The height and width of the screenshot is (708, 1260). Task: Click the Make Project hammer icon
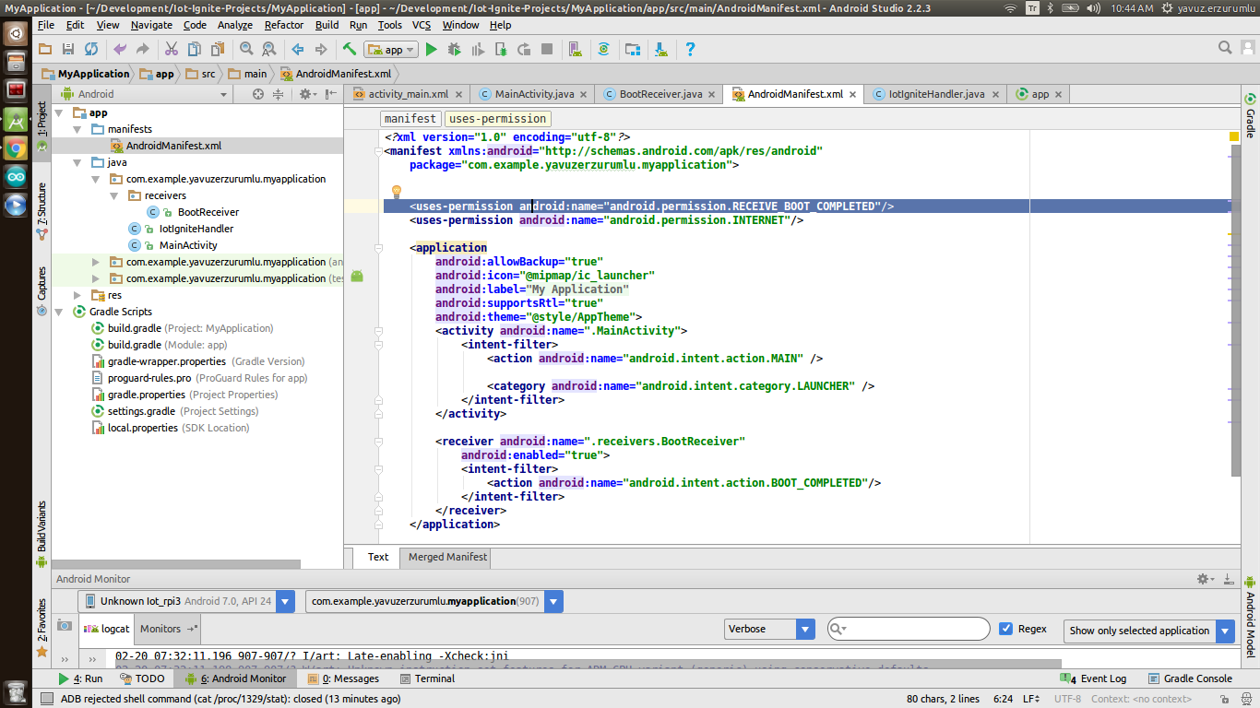tap(350, 49)
